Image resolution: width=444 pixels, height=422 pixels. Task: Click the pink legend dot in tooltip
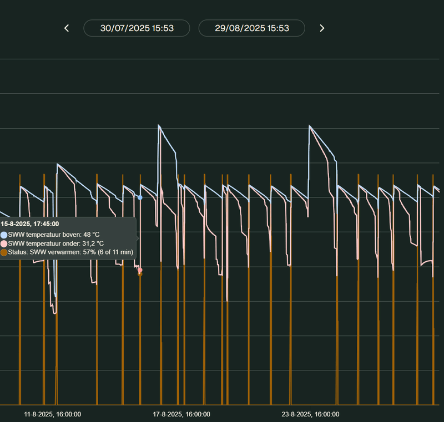(x=4, y=243)
